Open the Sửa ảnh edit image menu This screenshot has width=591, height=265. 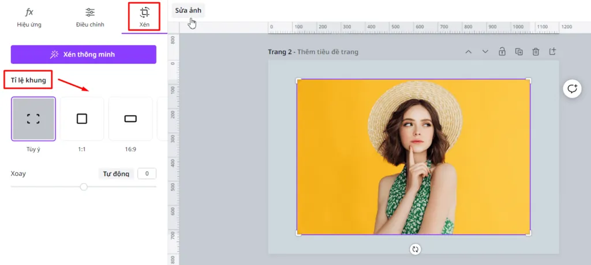coord(188,10)
